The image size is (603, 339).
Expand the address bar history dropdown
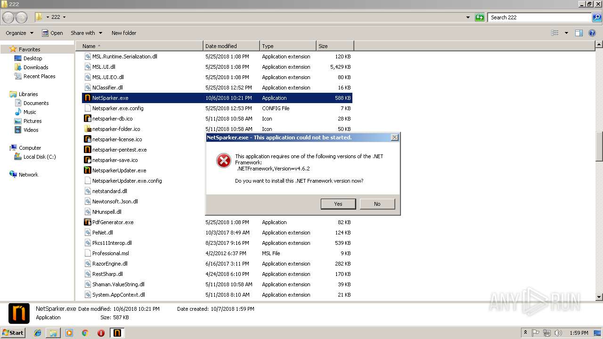pyautogui.click(x=468, y=17)
